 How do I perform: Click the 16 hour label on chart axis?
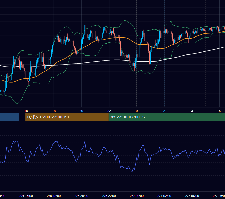[26, 111]
